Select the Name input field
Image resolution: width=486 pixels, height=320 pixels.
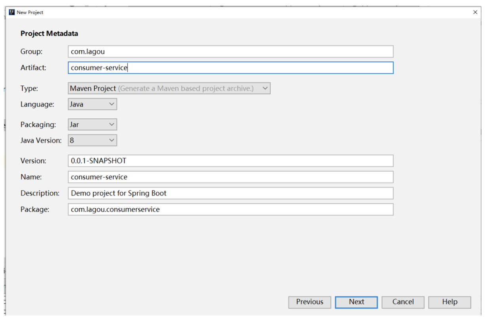pyautogui.click(x=230, y=177)
